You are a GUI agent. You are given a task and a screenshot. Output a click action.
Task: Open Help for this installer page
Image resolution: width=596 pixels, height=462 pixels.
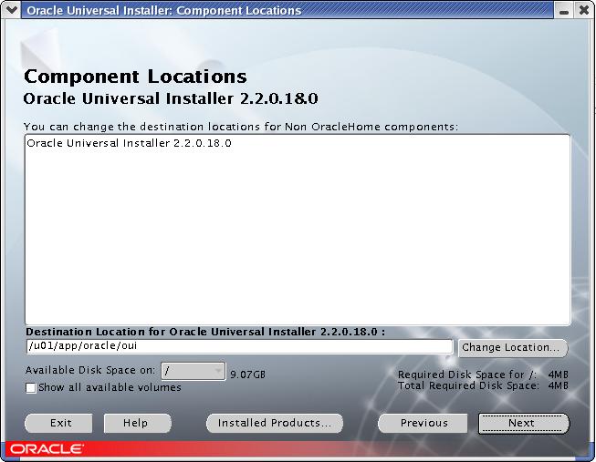[x=137, y=423]
